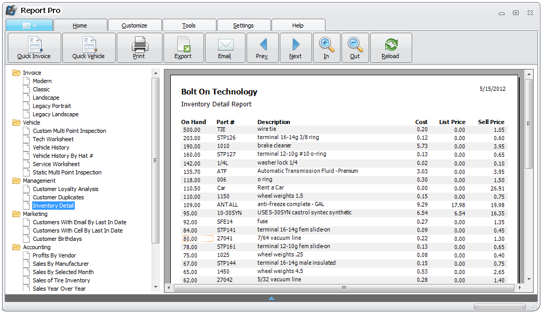The height and width of the screenshot is (313, 543).
Task: Click the Report Pro app logo icon
Action: 11,10
